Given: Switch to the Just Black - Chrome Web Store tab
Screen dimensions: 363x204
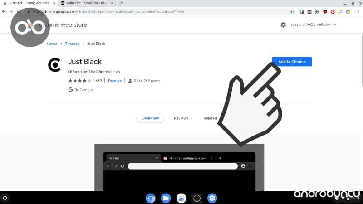Looking at the screenshot, I should (x=29, y=3).
